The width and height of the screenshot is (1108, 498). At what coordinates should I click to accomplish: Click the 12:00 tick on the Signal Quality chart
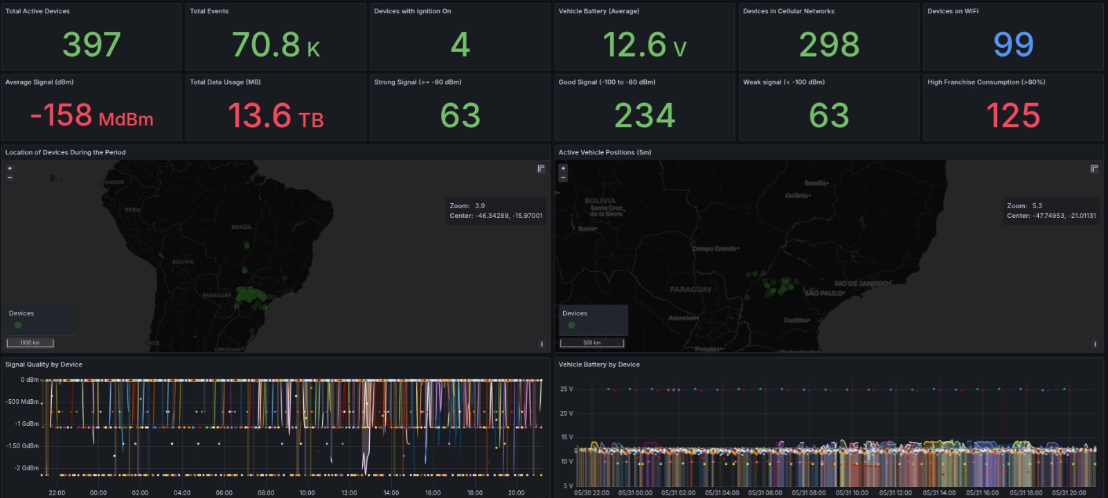coord(349,493)
